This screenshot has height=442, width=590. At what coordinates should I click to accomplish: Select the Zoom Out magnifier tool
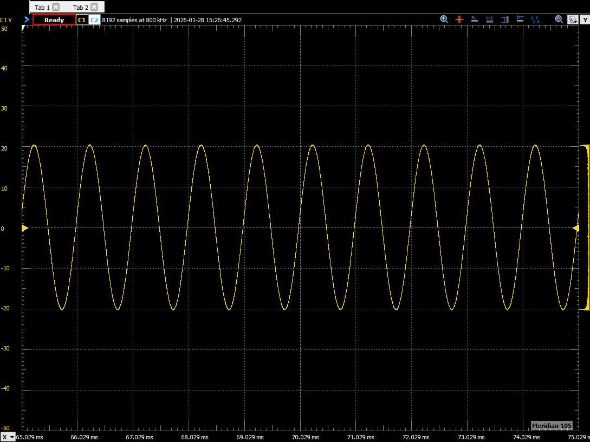point(559,19)
